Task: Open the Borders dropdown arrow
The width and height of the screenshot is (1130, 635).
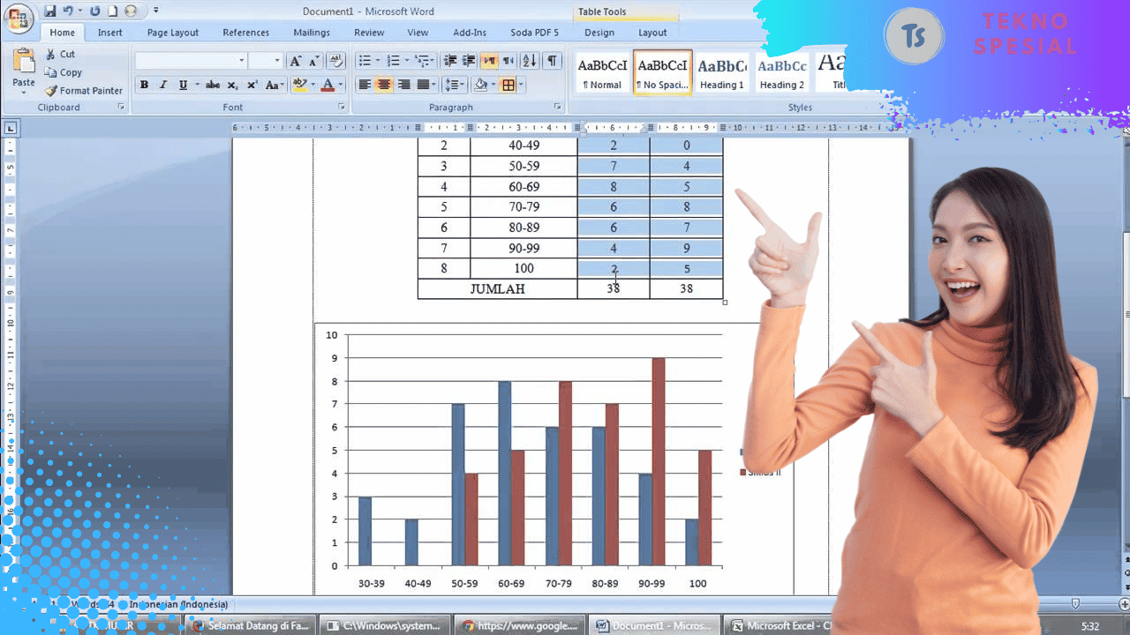Action: tap(522, 85)
